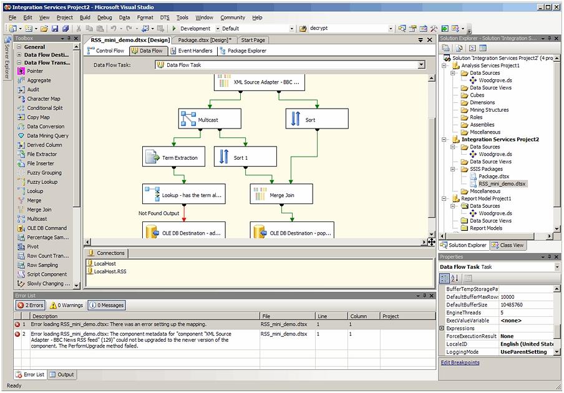Select the Term Extraction component on canvas
The image size is (564, 393).
173,158
